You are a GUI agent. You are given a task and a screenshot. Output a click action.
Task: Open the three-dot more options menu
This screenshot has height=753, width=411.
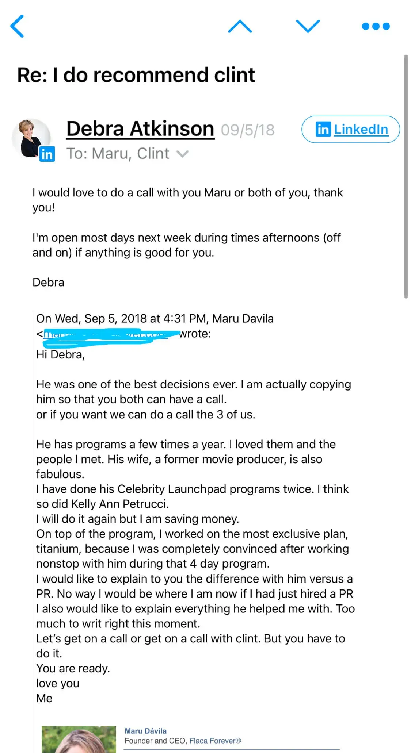tap(376, 26)
